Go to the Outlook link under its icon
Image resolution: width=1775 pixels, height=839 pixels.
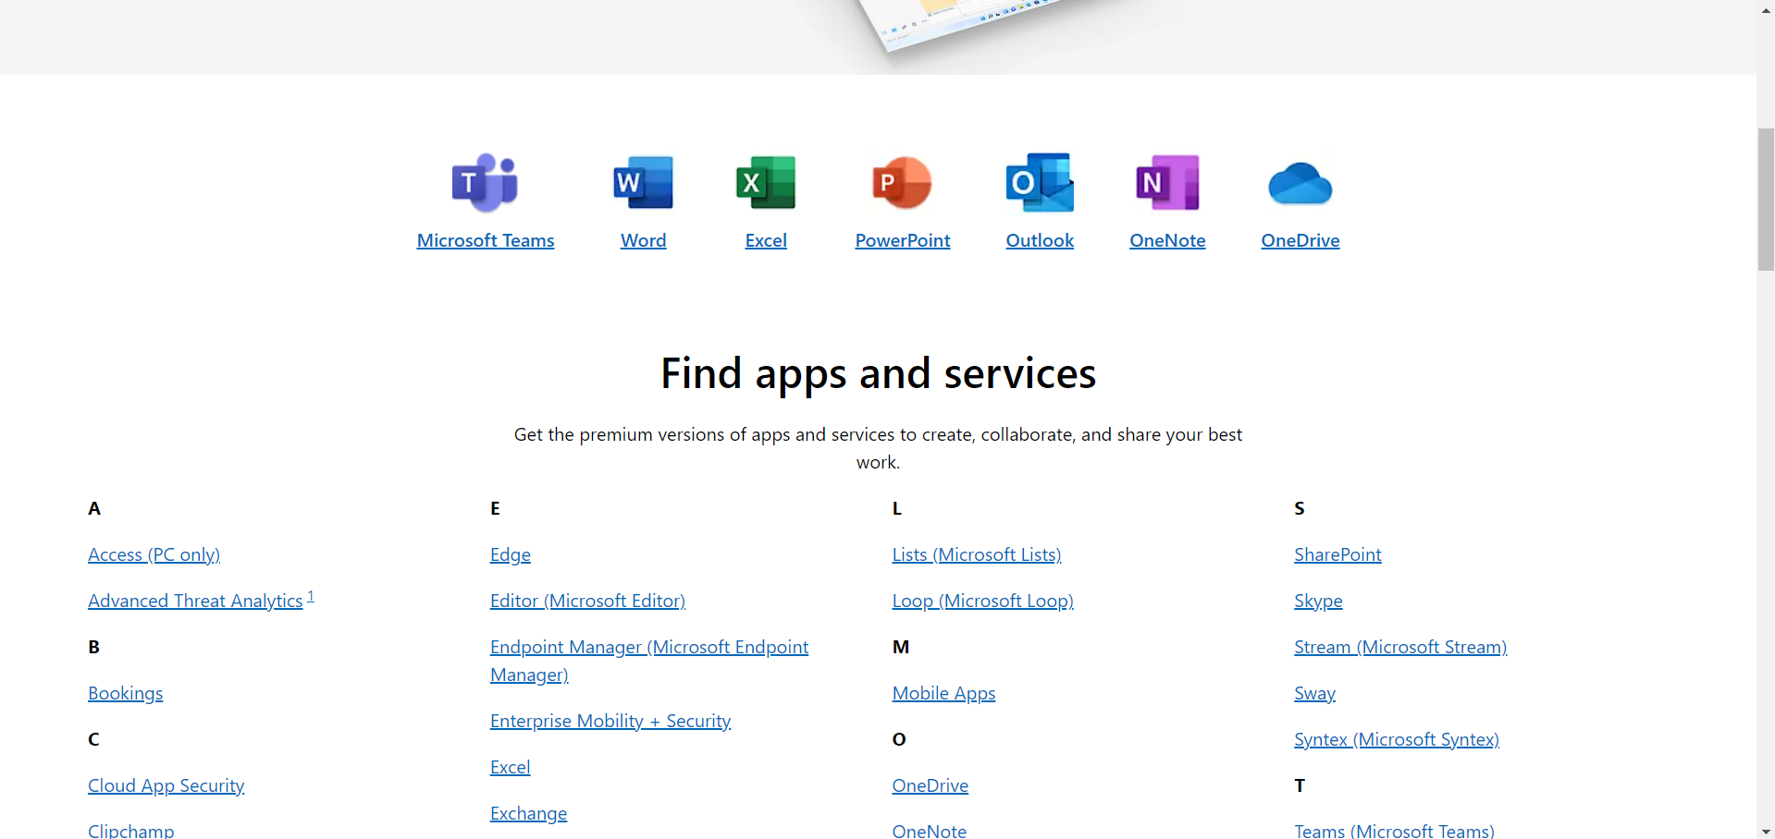[1040, 241]
